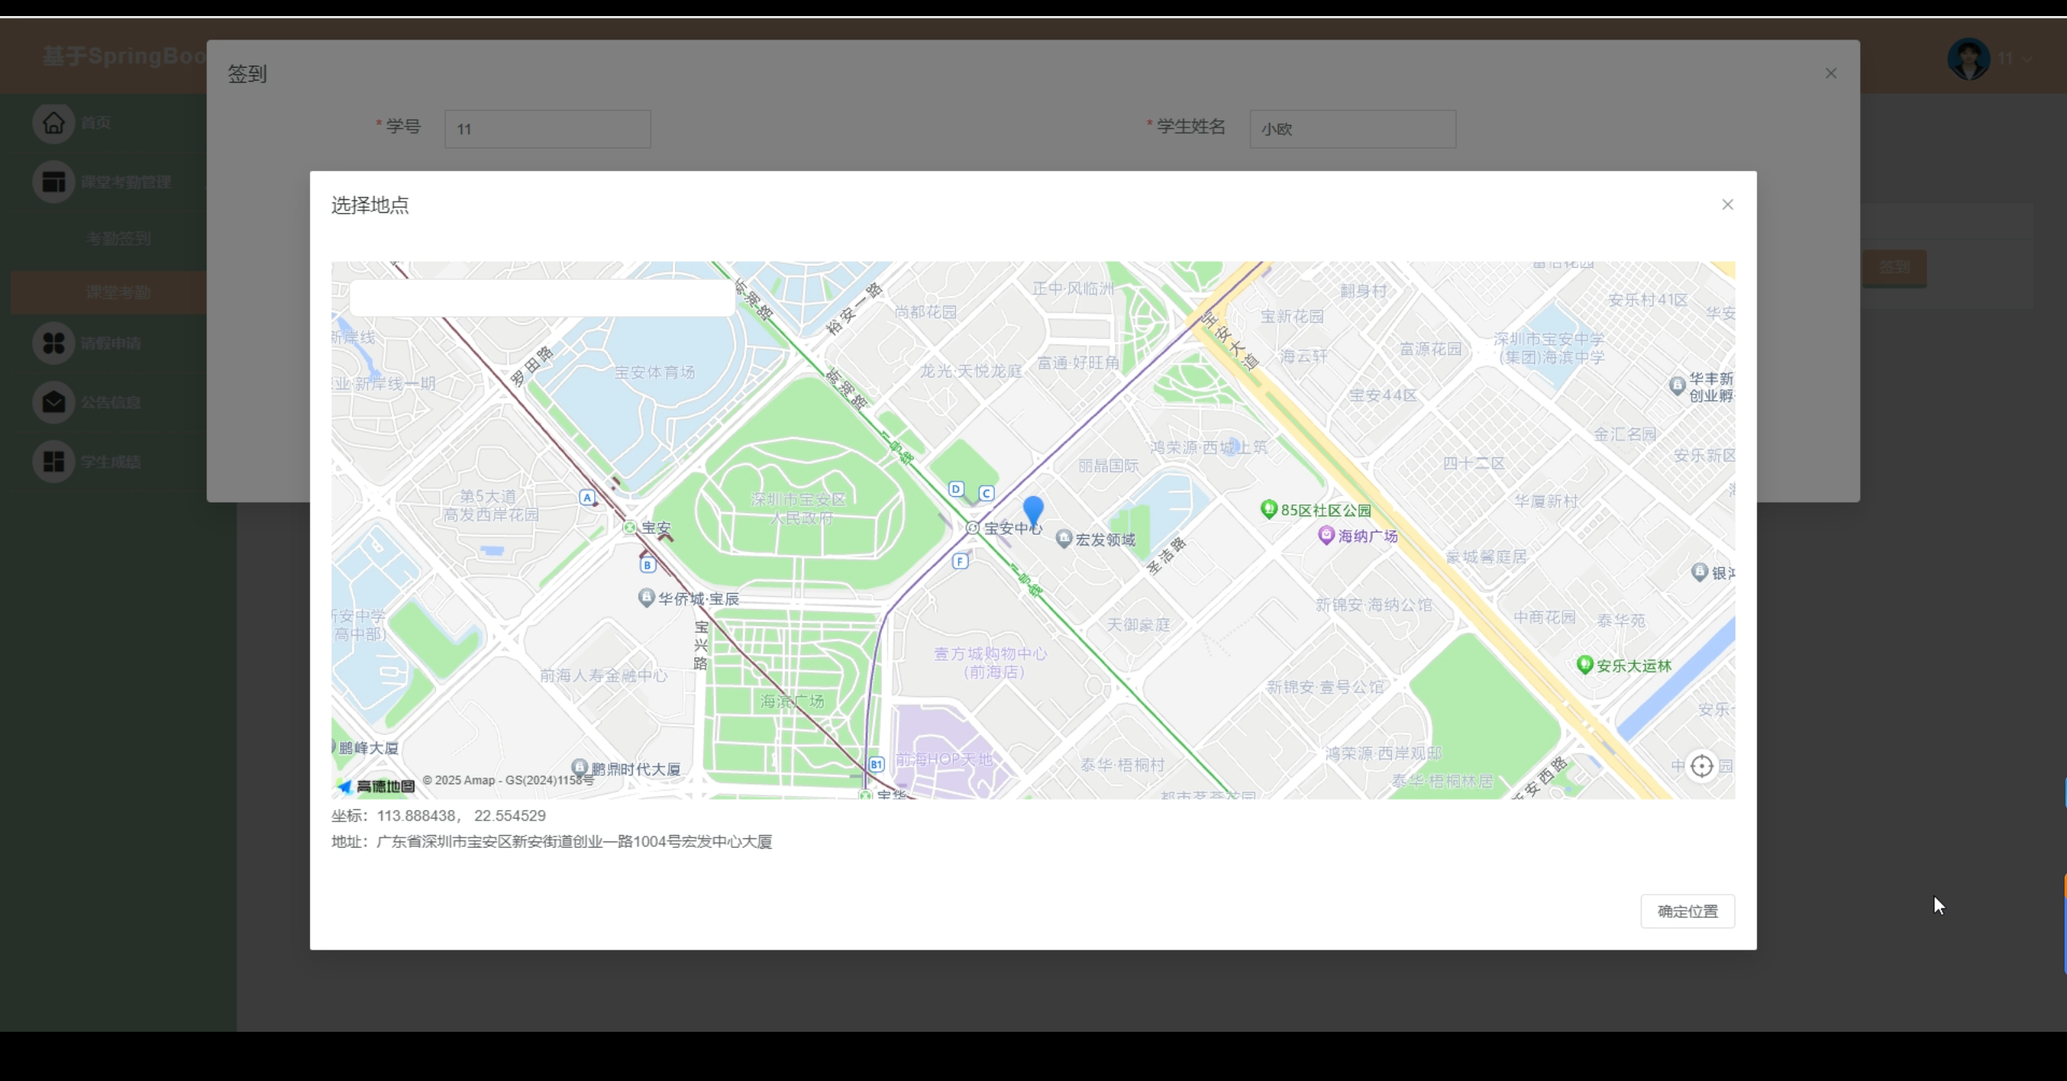Screen dimensions: 2067x1081
Task: Click the 学生姓名 input field
Action: click(x=1352, y=129)
